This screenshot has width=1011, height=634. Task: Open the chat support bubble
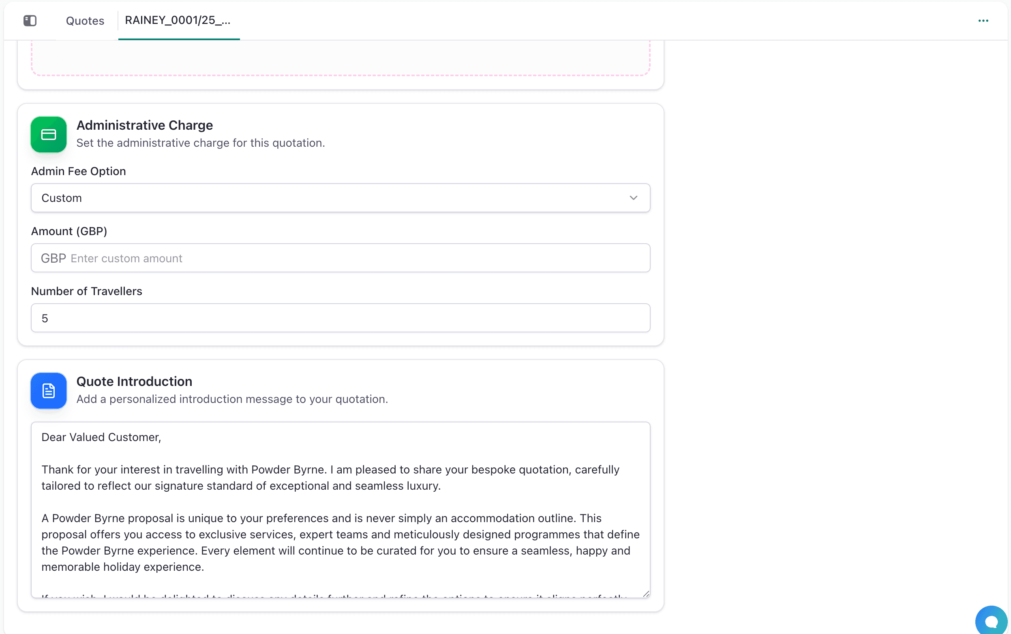pos(991,621)
